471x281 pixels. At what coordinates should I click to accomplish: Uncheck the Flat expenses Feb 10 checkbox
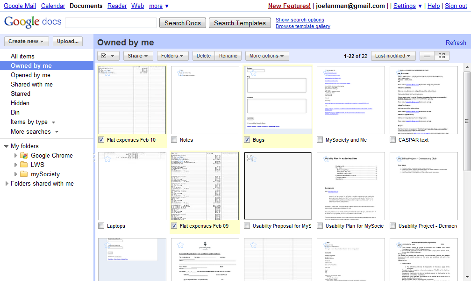101,140
